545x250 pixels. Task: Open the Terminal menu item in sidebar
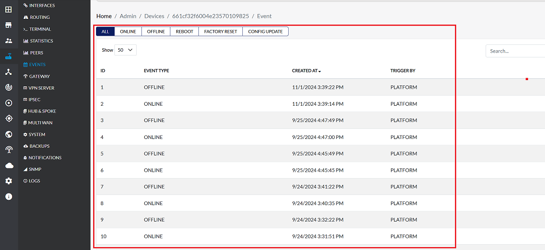tap(40, 29)
